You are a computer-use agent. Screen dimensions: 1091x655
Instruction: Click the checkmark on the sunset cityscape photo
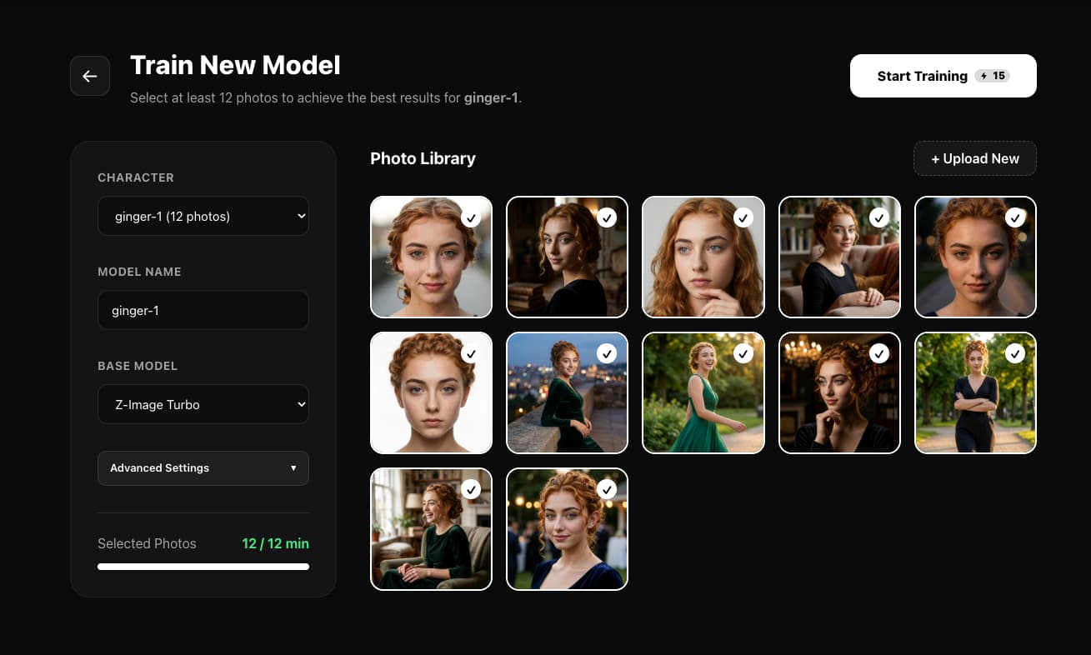click(x=607, y=353)
